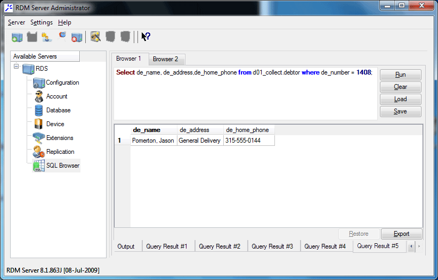Click the RDM Server version status text
The height and width of the screenshot is (280, 438).
tap(53, 270)
